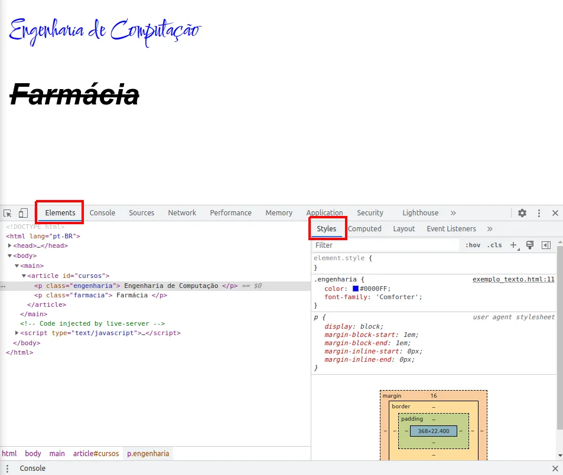Image resolution: width=563 pixels, height=475 pixels.
Task: Open the Network tab
Action: (182, 213)
